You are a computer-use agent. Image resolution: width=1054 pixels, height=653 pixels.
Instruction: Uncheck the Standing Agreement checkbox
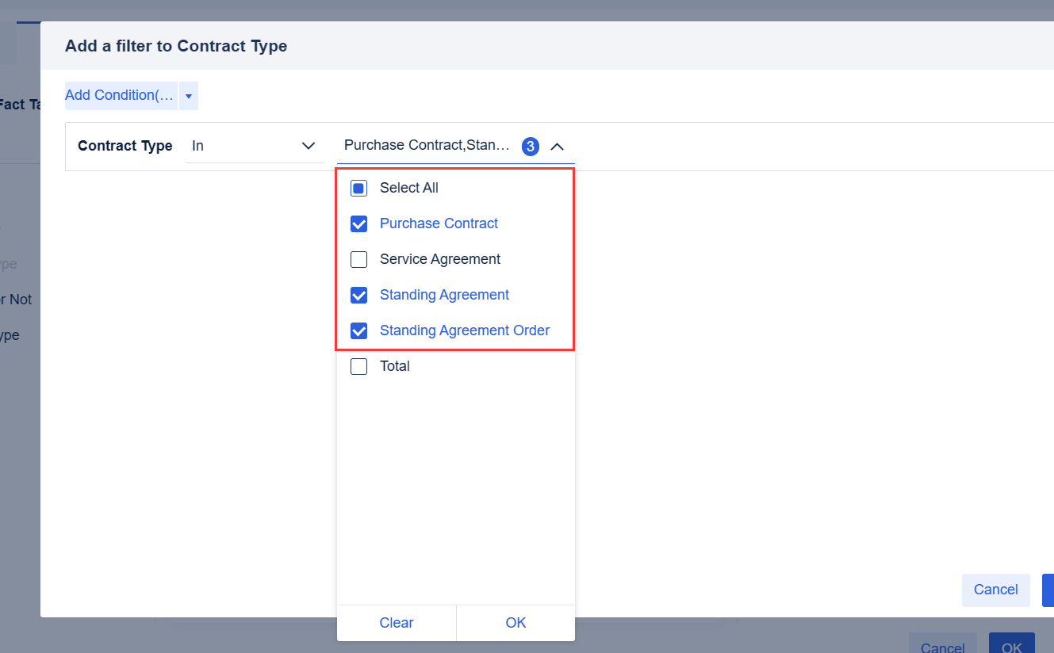(359, 296)
